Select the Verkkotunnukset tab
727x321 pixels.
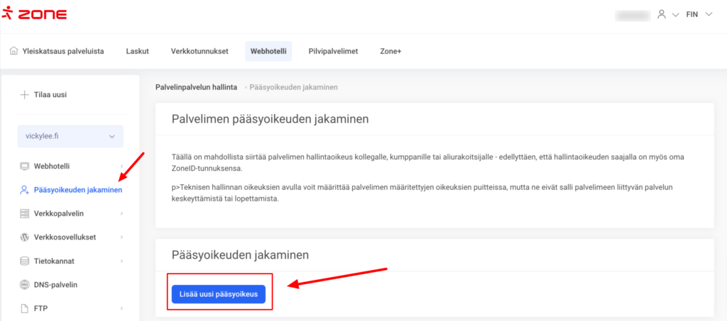point(199,51)
